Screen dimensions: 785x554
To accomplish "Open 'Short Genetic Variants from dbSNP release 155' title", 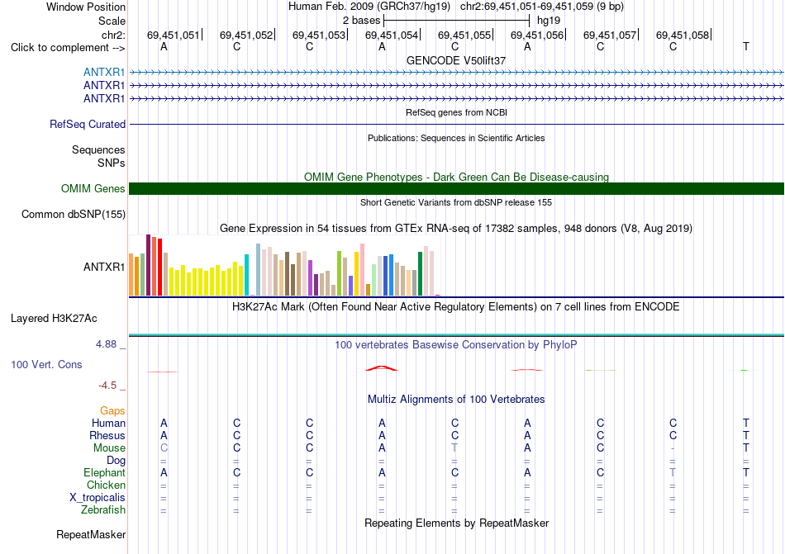I will tap(456, 202).
